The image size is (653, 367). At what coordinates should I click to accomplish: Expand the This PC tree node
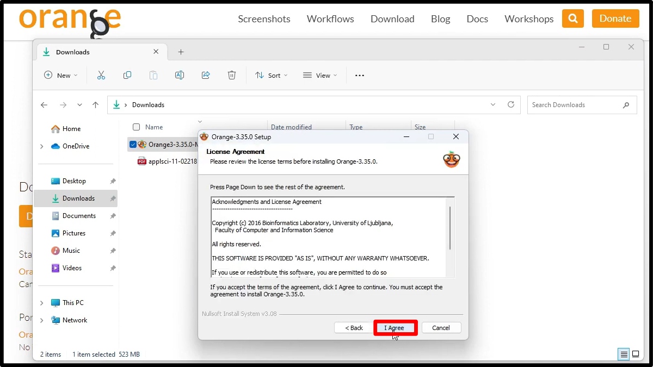[x=42, y=303]
